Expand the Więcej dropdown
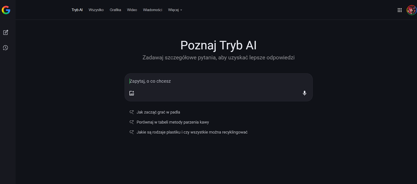Viewport: 417px width, 184px height. (x=175, y=10)
